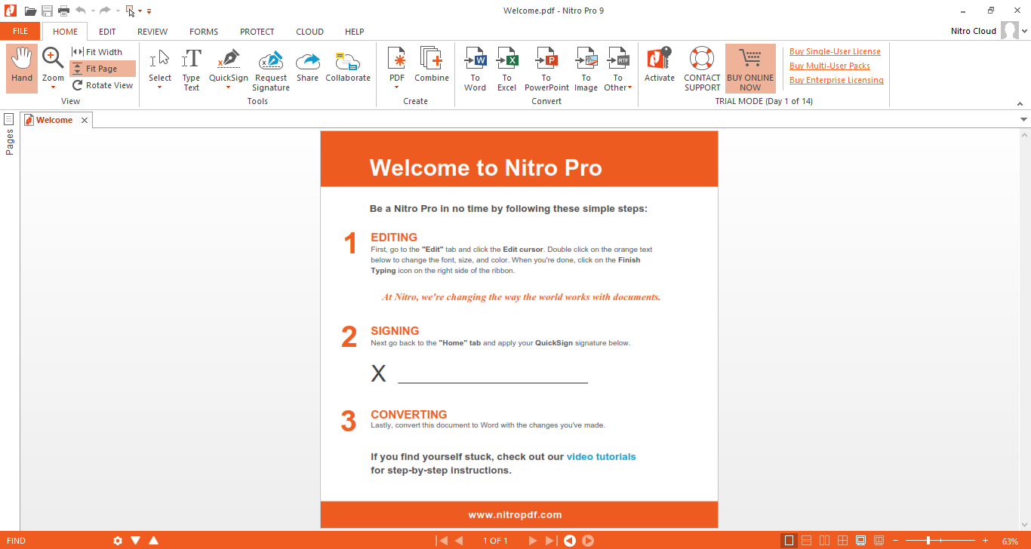Screen dimensions: 1031x549
Task: Click the Buy Single-User License link
Action: tap(835, 51)
